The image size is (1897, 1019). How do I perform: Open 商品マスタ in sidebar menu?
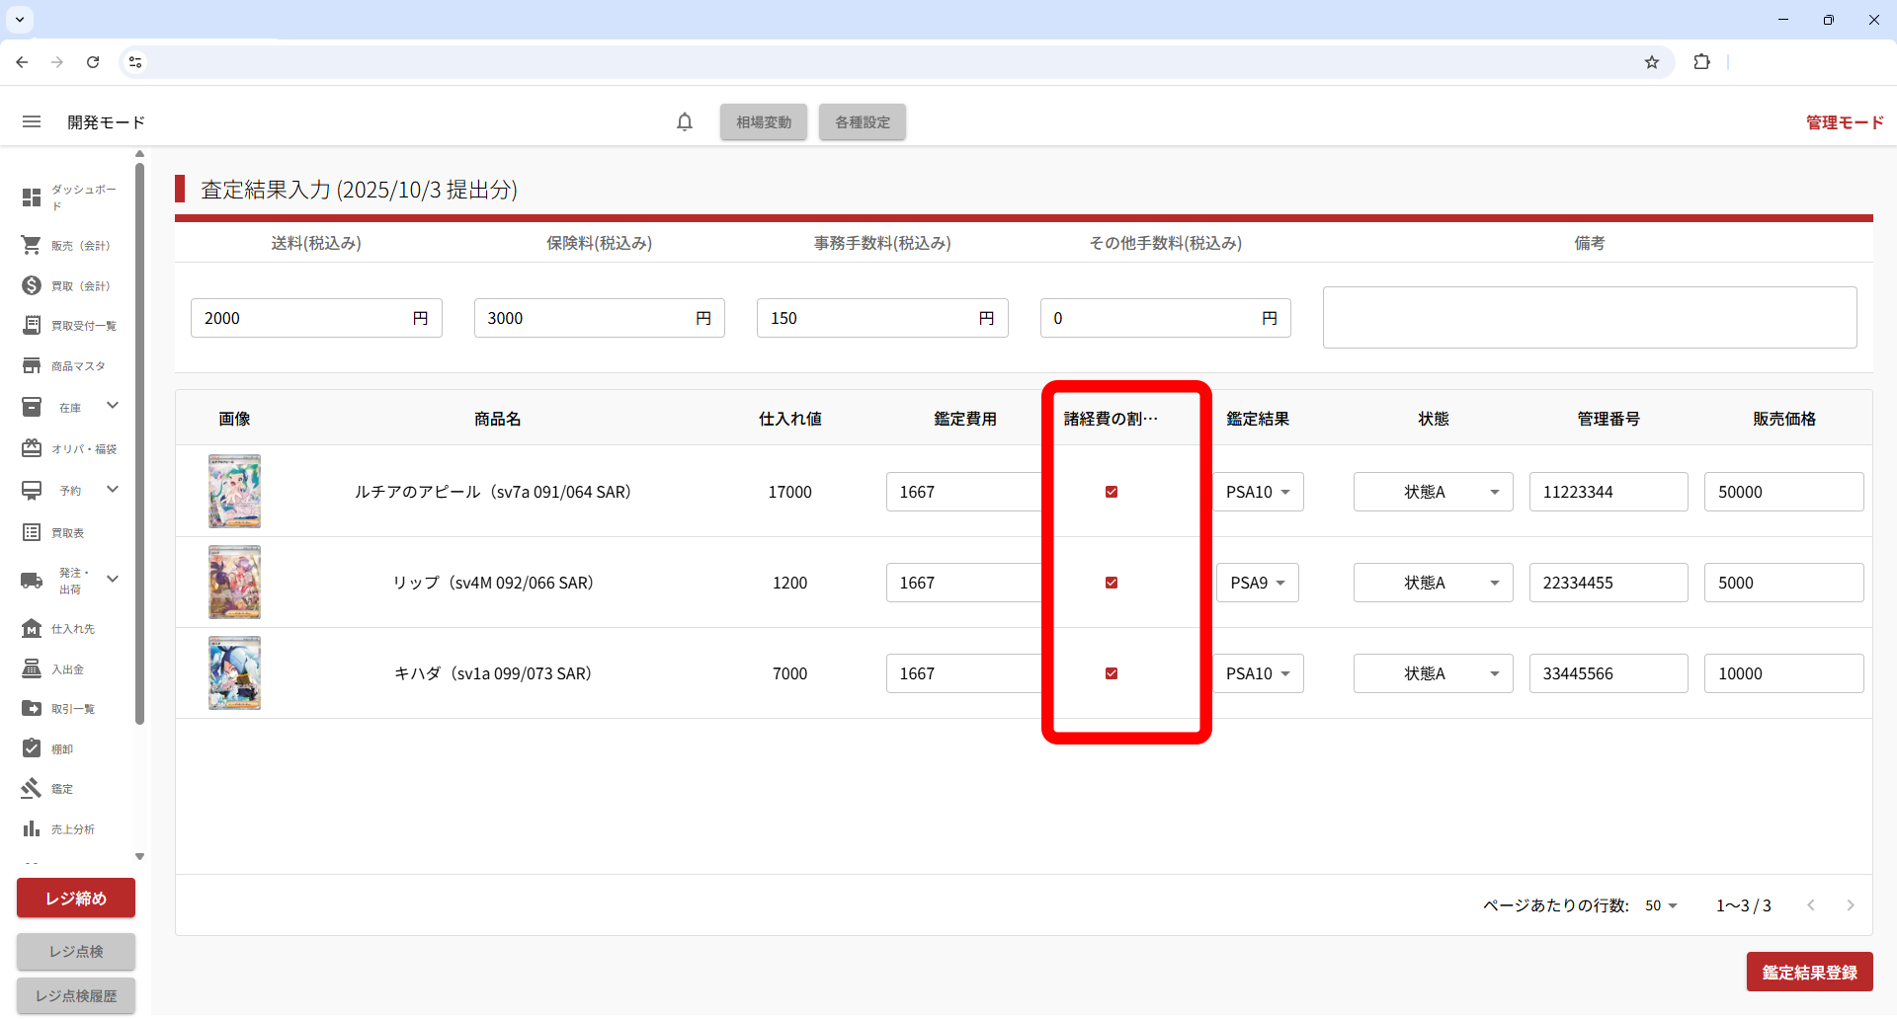(x=77, y=366)
